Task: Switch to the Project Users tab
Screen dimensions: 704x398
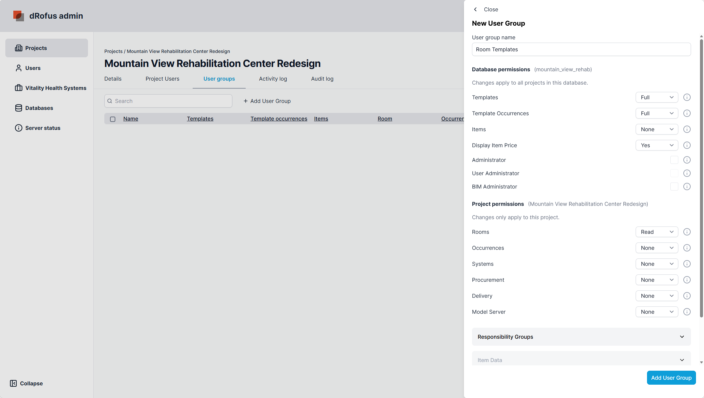Action: (x=162, y=79)
